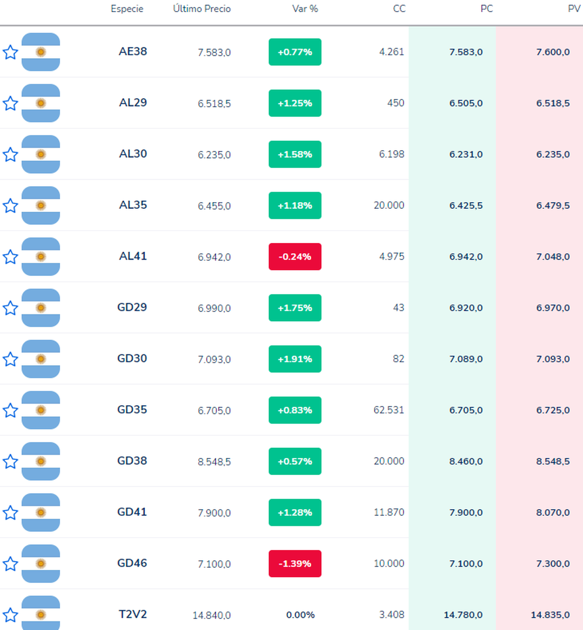Image resolution: width=583 pixels, height=630 pixels.
Task: Click the Especie column header
Action: tap(127, 8)
